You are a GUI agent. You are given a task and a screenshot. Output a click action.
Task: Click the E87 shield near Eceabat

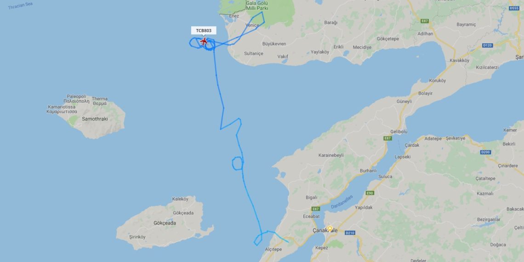[x=315, y=209]
